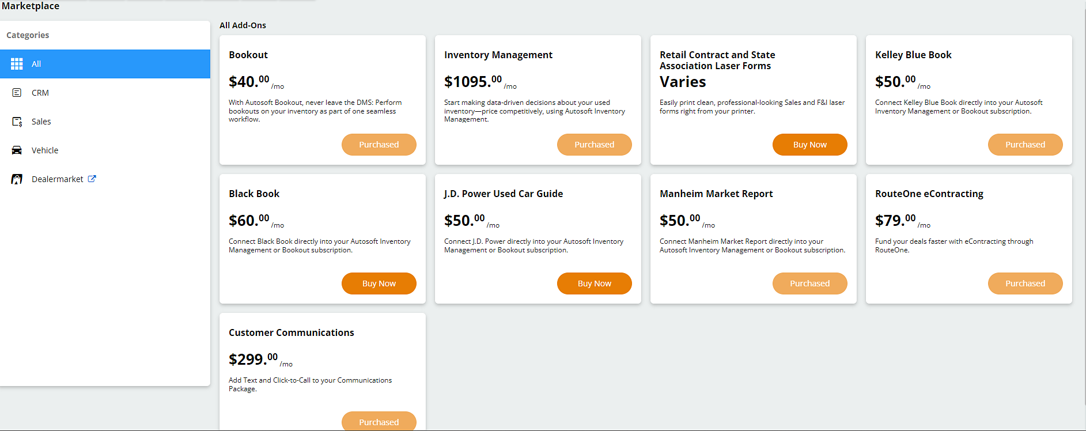Viewport: 1086px width, 431px height.
Task: Click Purchased on Manheim Market Report
Action: (809, 283)
